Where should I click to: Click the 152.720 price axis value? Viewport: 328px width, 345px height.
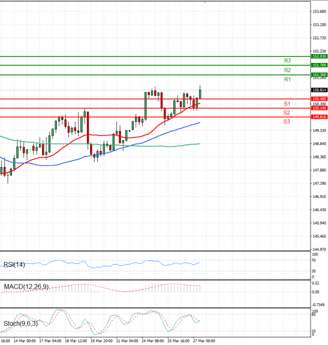point(319,38)
